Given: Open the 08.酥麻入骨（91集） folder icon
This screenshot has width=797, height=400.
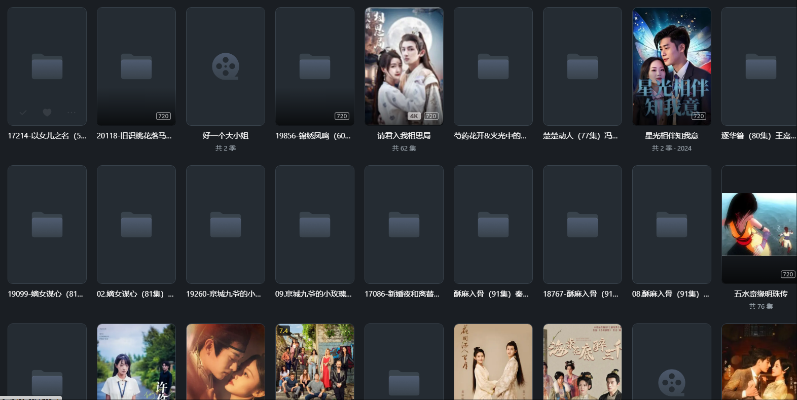Looking at the screenshot, I should (672, 225).
